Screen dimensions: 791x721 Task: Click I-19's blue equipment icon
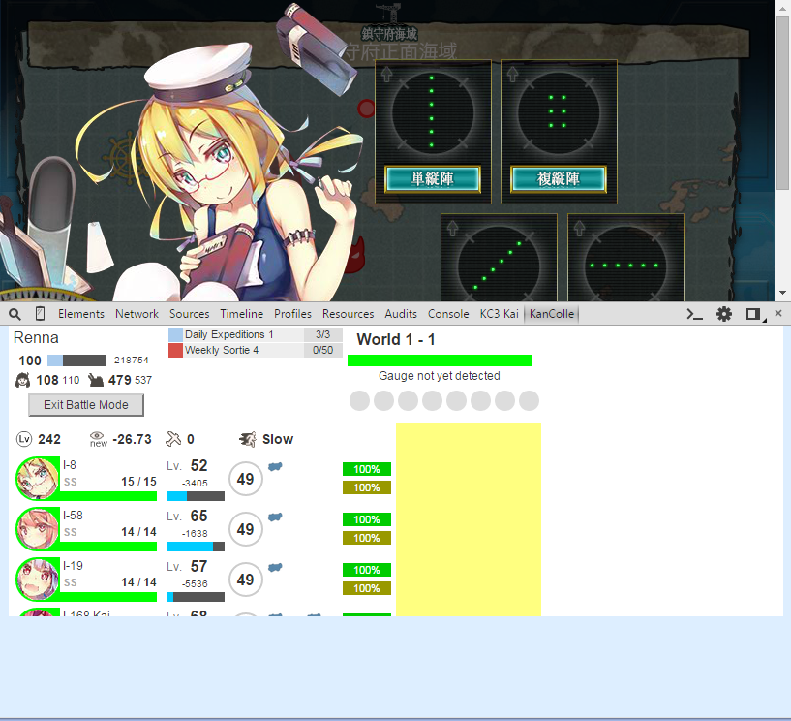[x=275, y=568]
